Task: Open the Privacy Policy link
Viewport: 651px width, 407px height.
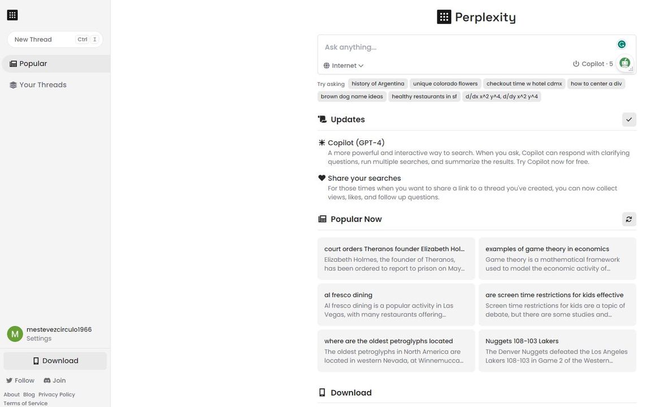Action: [x=57, y=395]
